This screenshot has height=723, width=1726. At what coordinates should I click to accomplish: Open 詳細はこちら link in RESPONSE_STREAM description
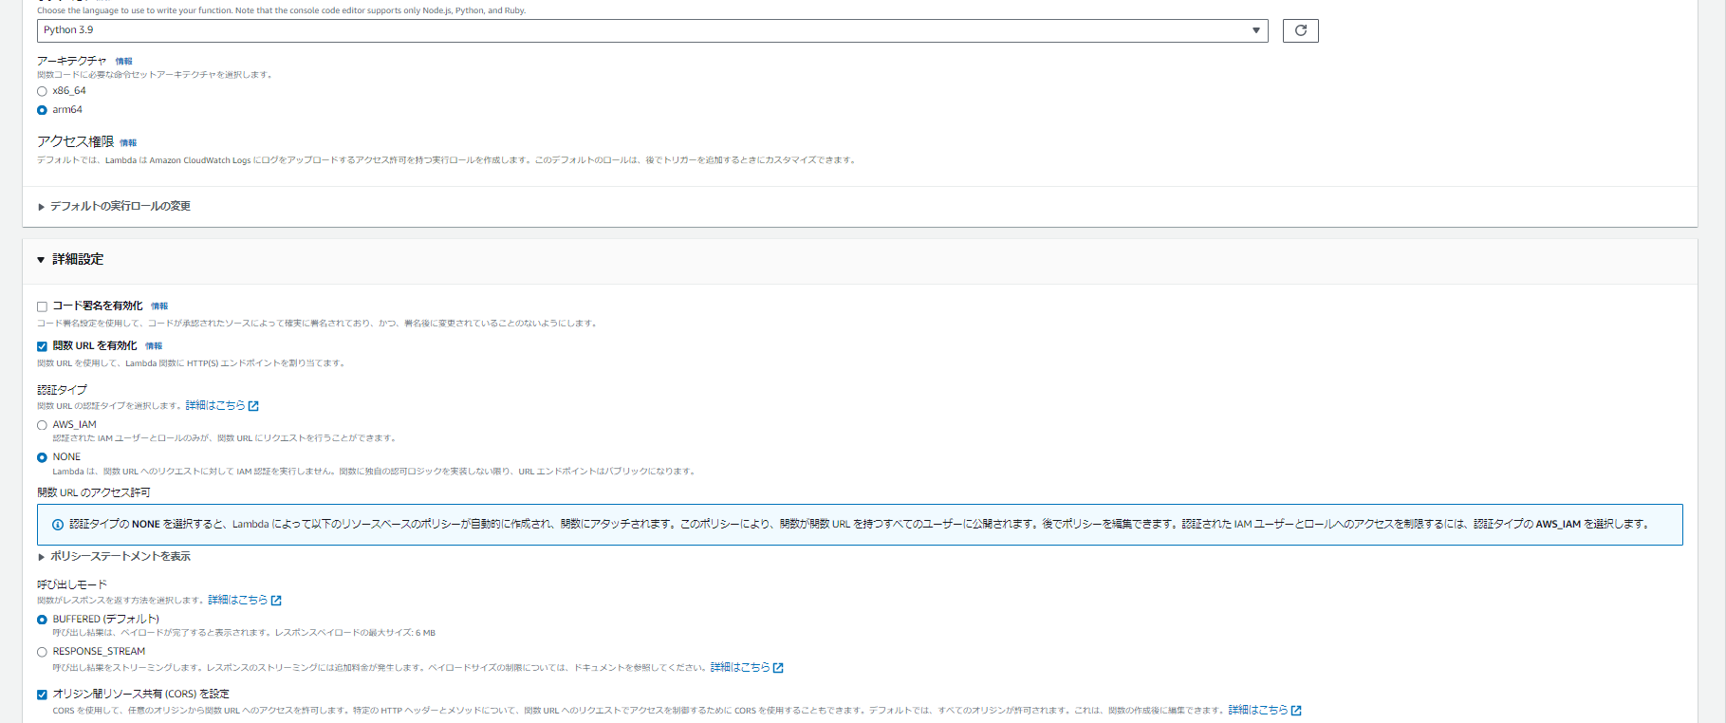(x=740, y=667)
